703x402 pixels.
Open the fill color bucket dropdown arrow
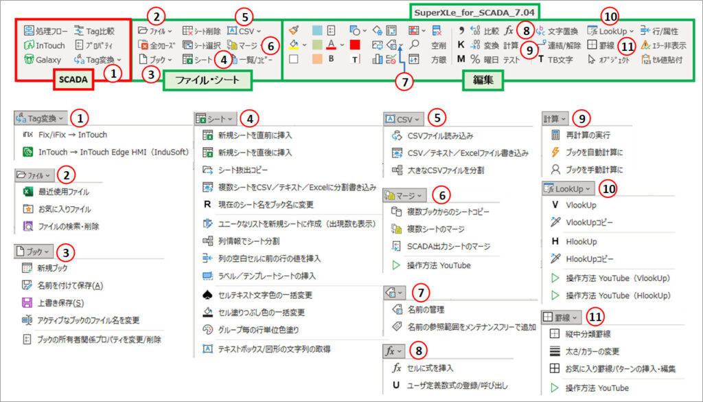305,45
